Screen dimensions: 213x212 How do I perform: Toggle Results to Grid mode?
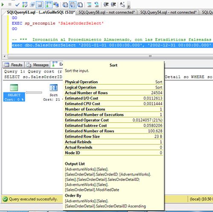pos(73,5)
